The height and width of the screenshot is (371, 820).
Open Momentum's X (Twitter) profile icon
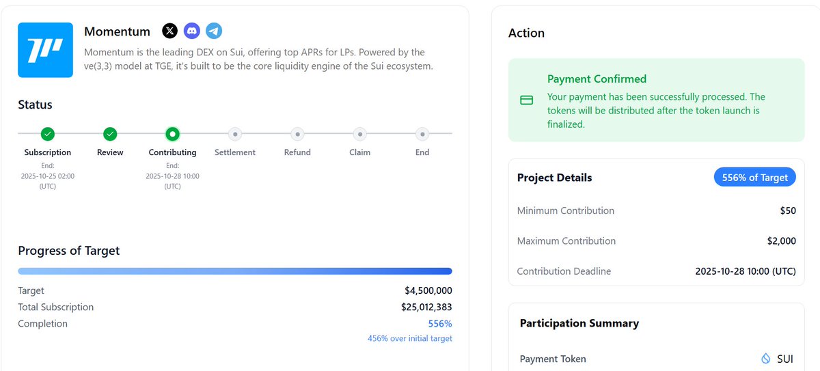(x=170, y=31)
